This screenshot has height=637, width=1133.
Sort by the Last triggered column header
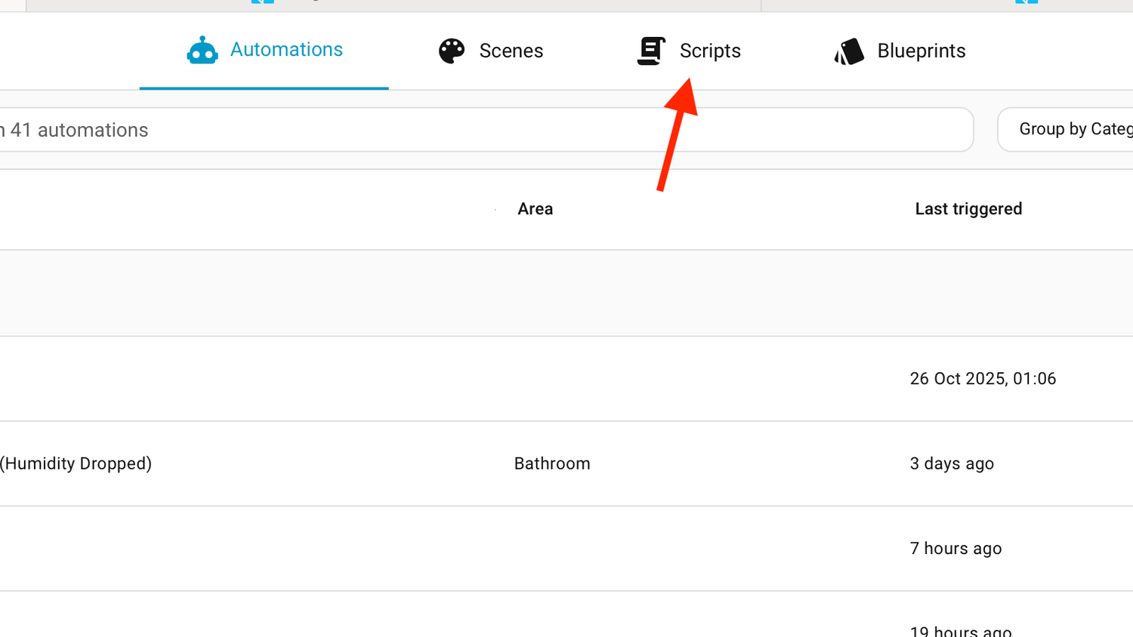click(968, 209)
